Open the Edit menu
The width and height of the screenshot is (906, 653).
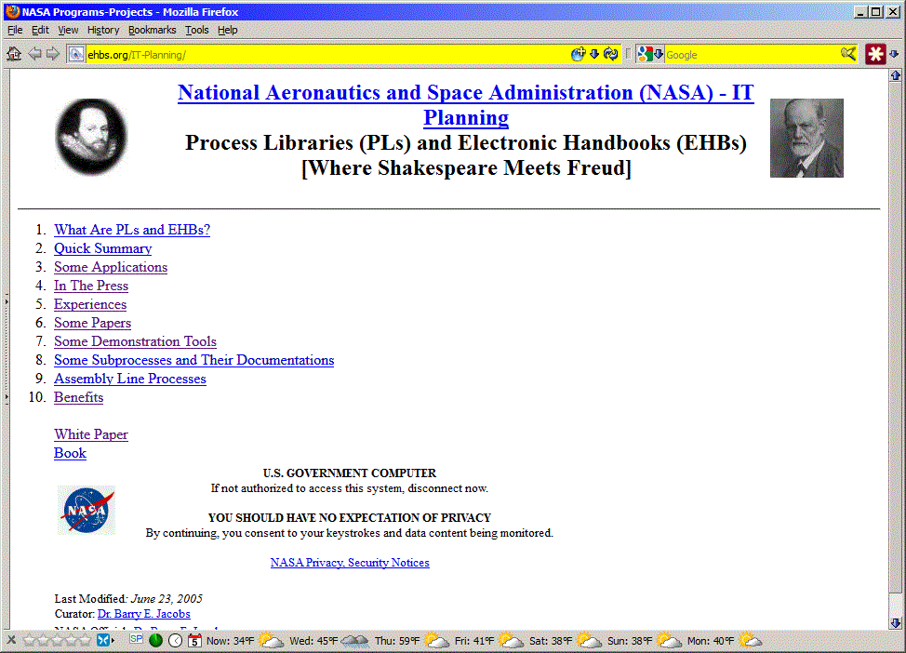pos(40,30)
